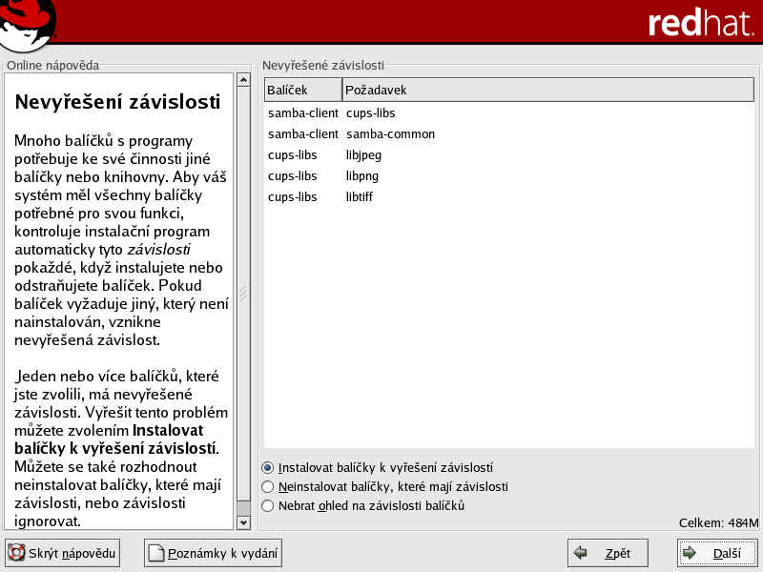763x572 pixels.
Task: Click the up arrow of help scrollbar
Action: 243,80
